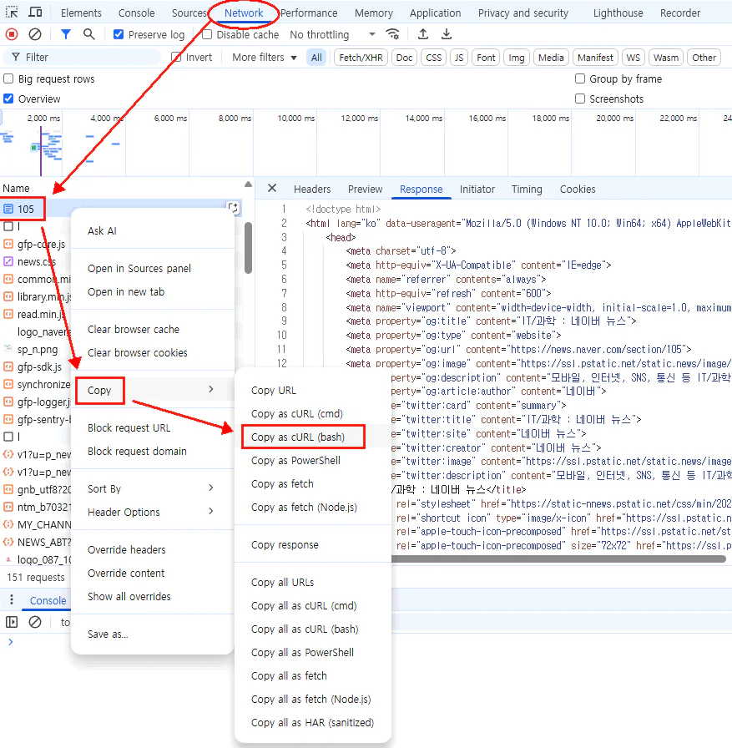Check the Invert filter checkbox
The image size is (732, 748).
pyautogui.click(x=176, y=58)
